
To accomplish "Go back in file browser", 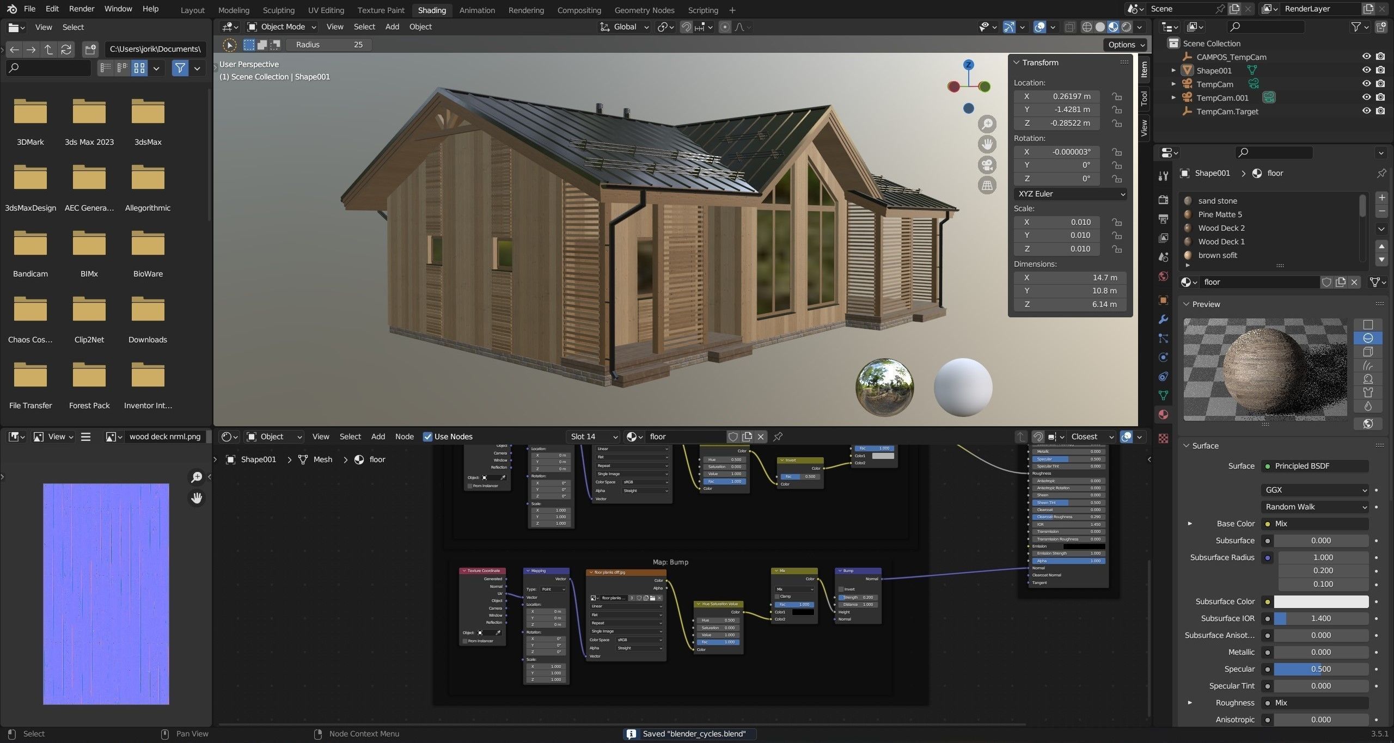I will pyautogui.click(x=14, y=50).
